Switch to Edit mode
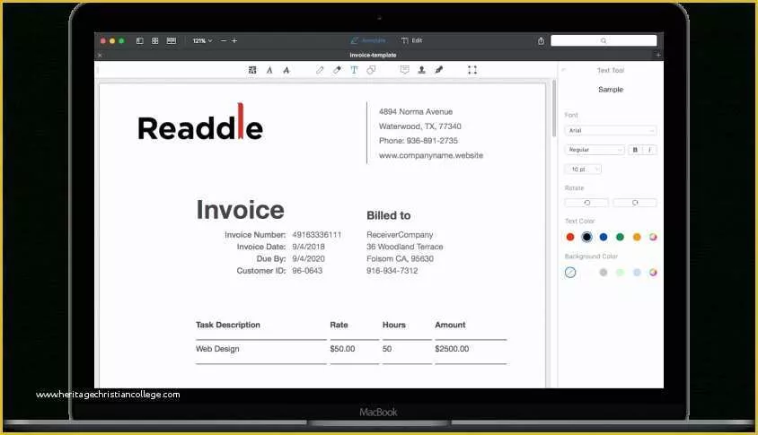Viewport: 758px width, 435px height. pos(412,40)
